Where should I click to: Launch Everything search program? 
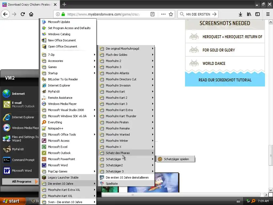click(69, 122)
